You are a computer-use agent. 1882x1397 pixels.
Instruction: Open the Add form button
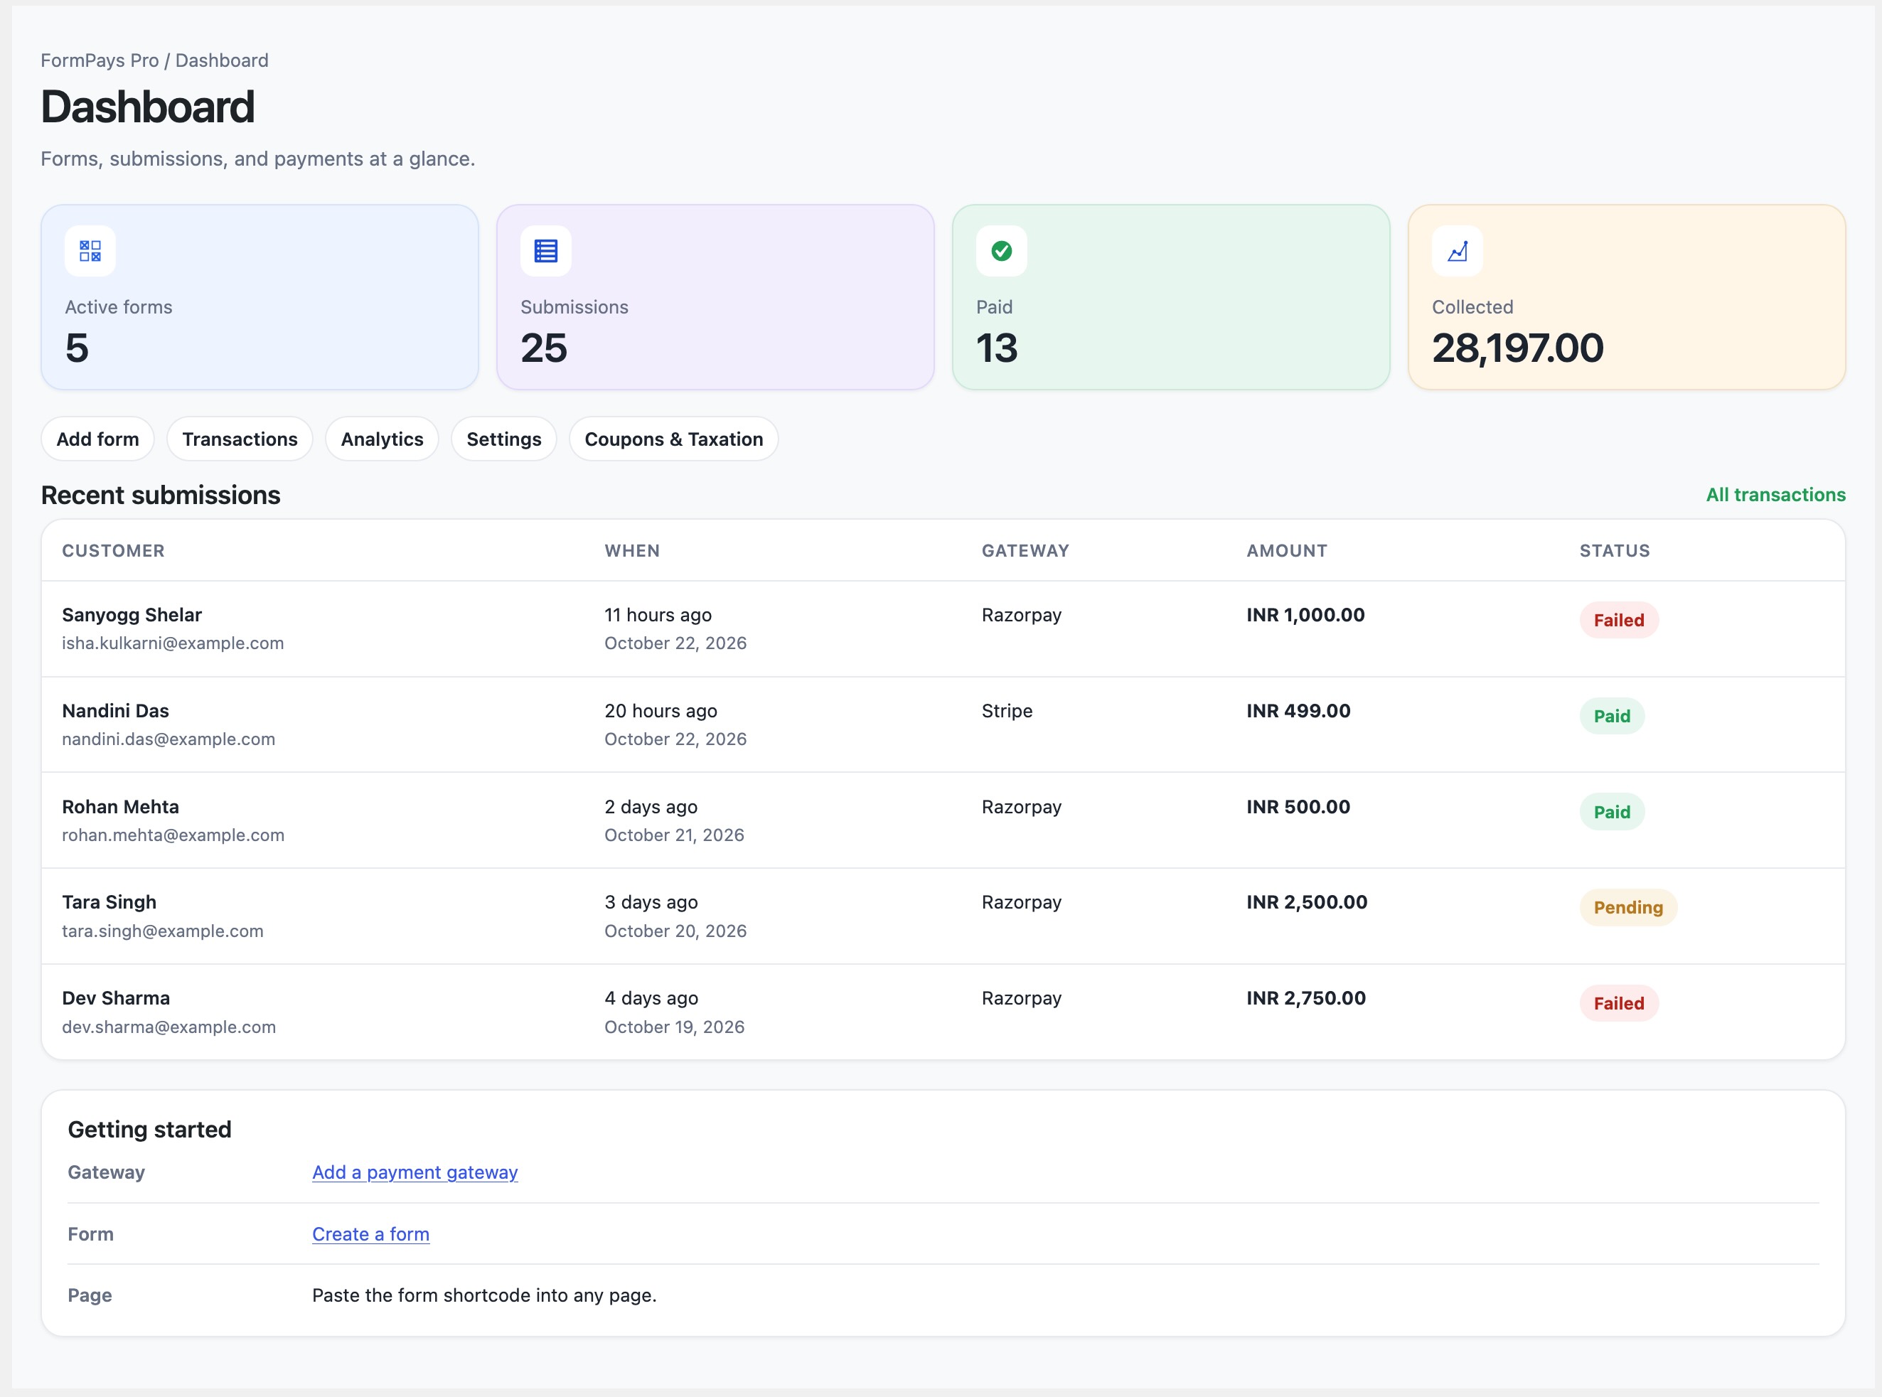(98, 439)
